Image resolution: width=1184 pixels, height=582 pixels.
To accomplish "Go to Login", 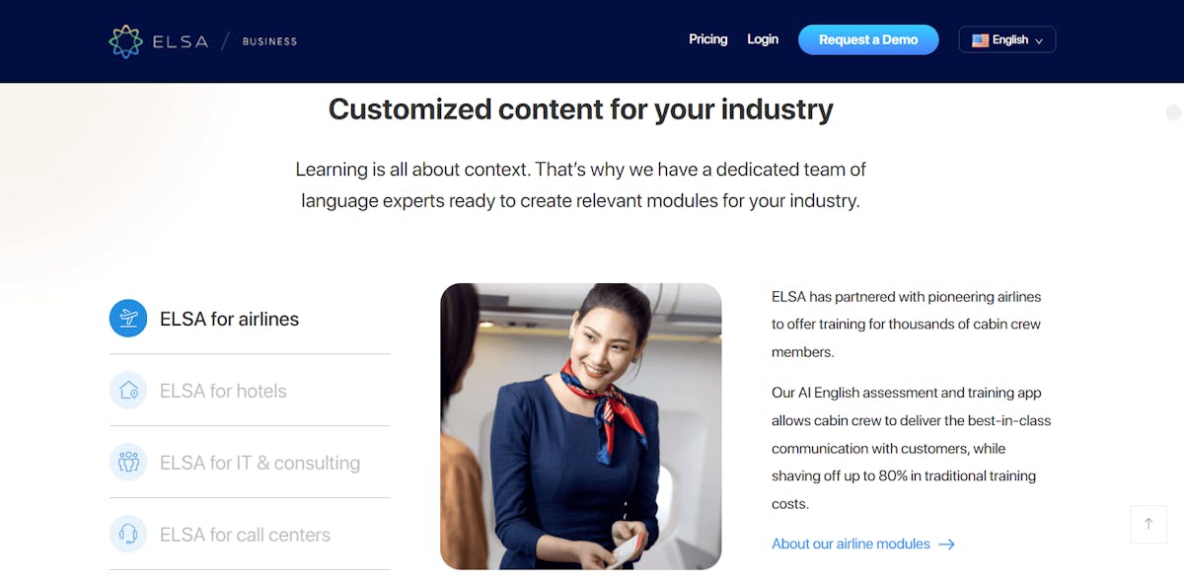I will [x=763, y=39].
